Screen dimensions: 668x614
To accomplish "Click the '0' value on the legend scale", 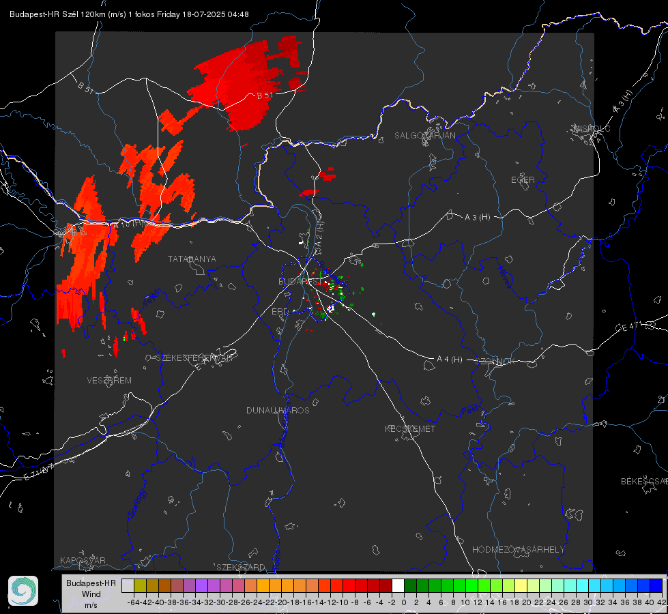I will coord(404,602).
